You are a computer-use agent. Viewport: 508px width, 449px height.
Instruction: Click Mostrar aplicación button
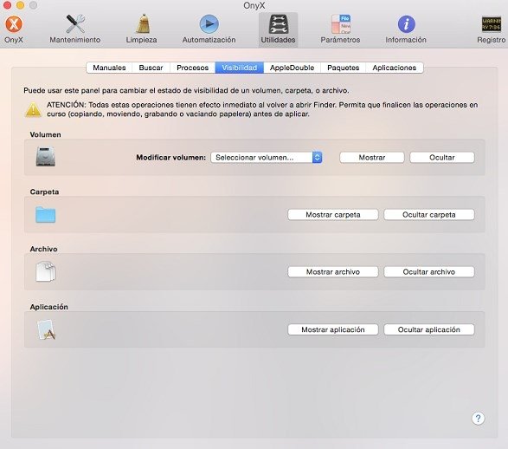333,329
